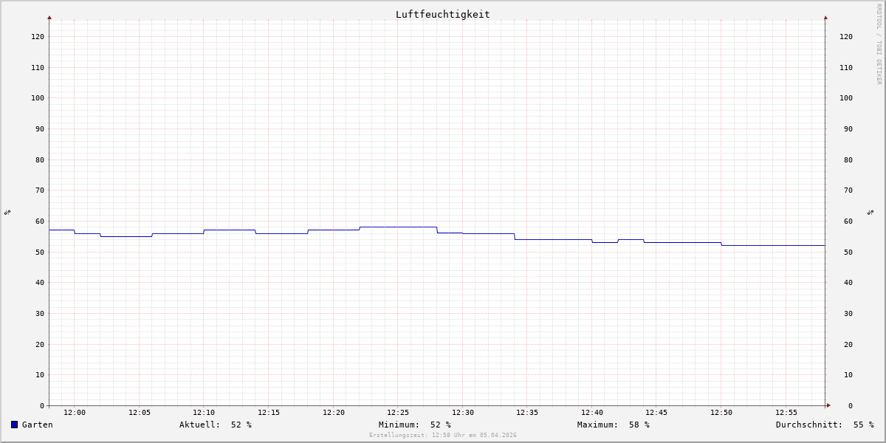Viewport: 886px width, 443px height.
Task: Click the 12:25 time axis label
Action: click(x=398, y=413)
